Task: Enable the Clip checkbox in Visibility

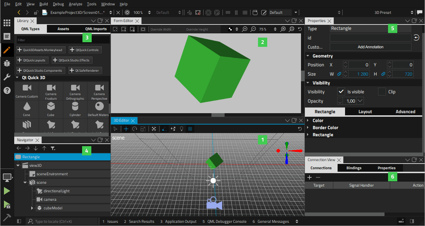Action: point(382,92)
